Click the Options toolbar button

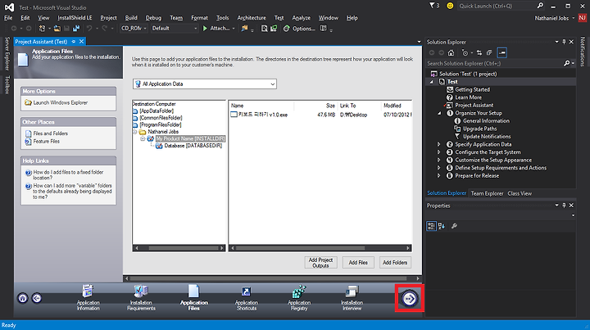[x=299, y=28]
